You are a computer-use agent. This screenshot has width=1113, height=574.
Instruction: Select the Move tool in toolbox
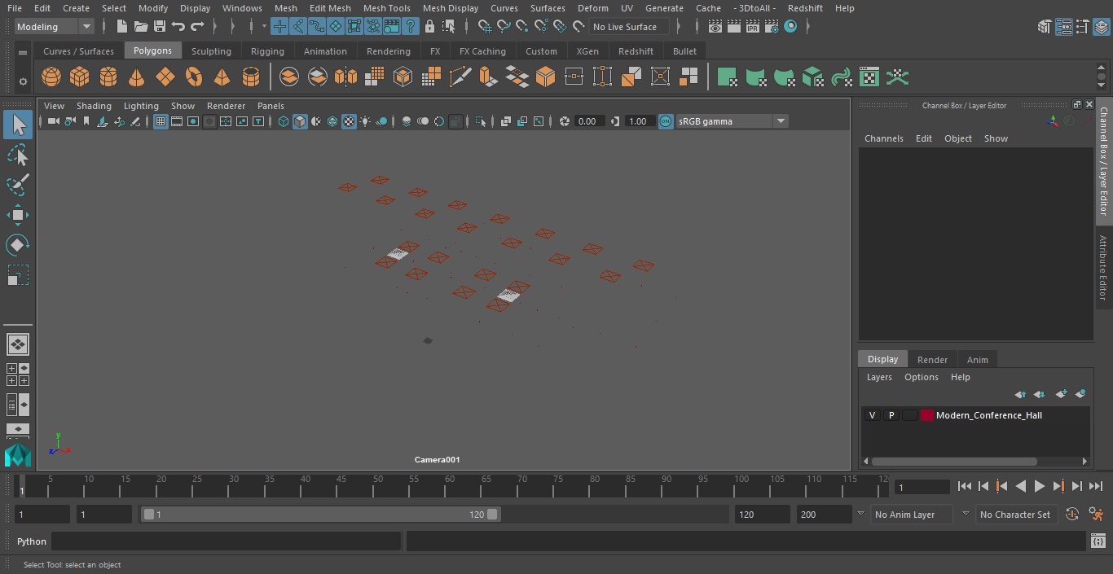(17, 215)
